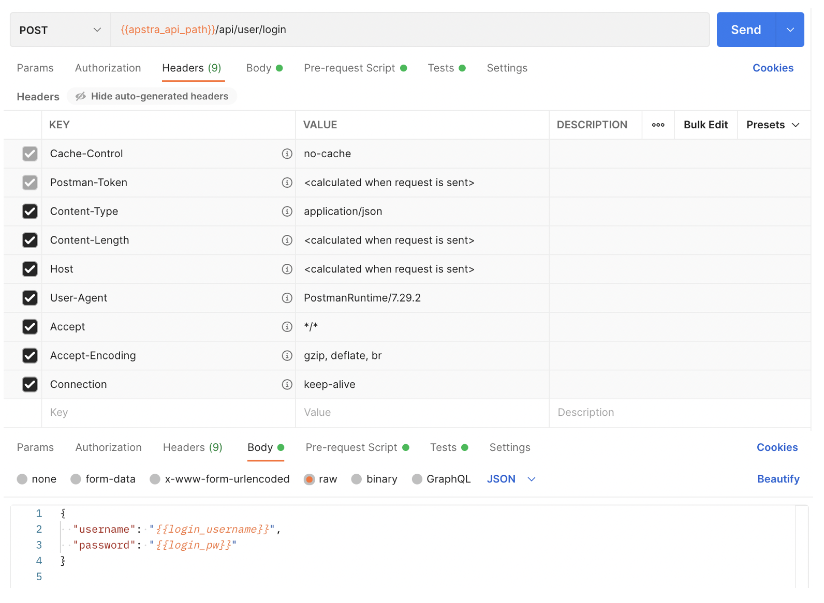Click the User-Agent header info icon
The height and width of the screenshot is (603, 824).
287,298
